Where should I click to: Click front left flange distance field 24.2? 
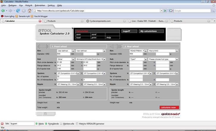[63, 65]
